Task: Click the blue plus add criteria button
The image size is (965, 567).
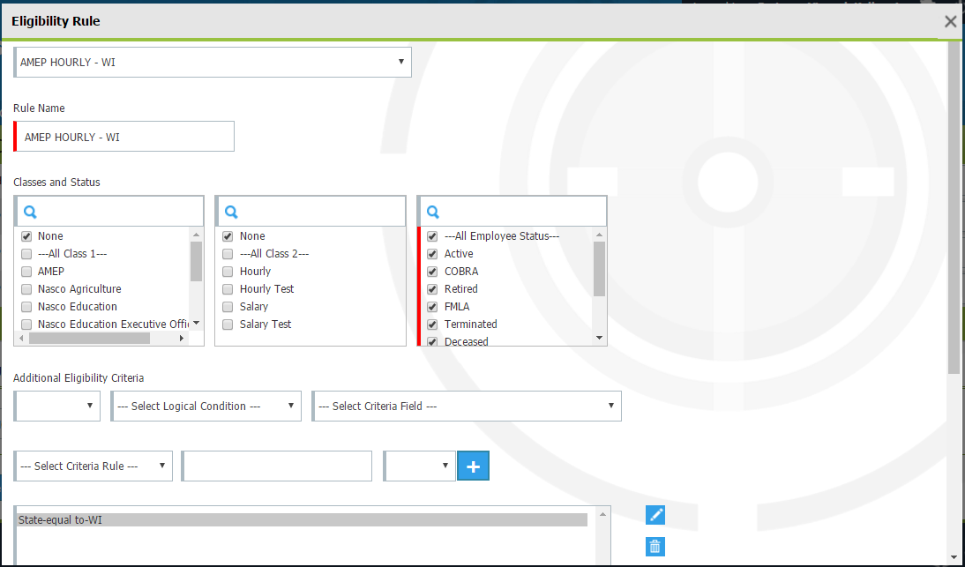Action: (473, 466)
